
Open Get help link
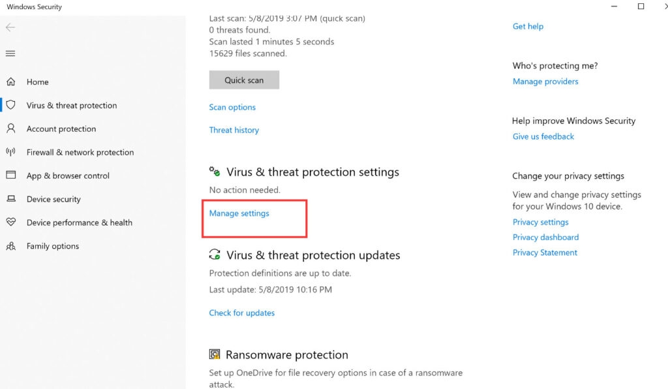point(528,26)
